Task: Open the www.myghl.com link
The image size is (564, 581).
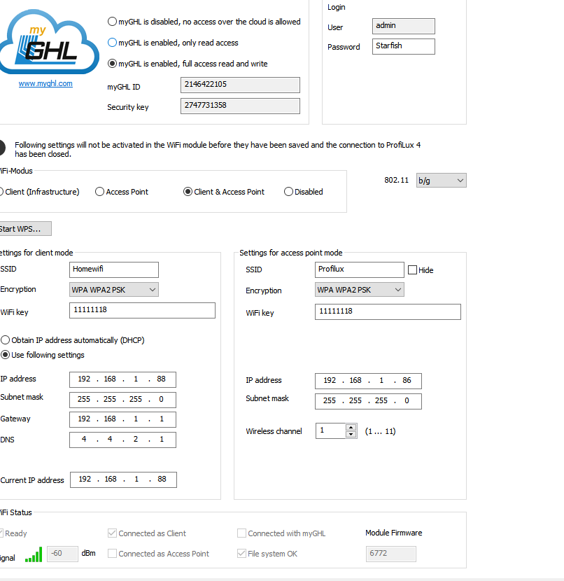Action: (45, 83)
